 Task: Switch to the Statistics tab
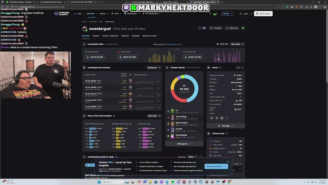tap(125, 36)
